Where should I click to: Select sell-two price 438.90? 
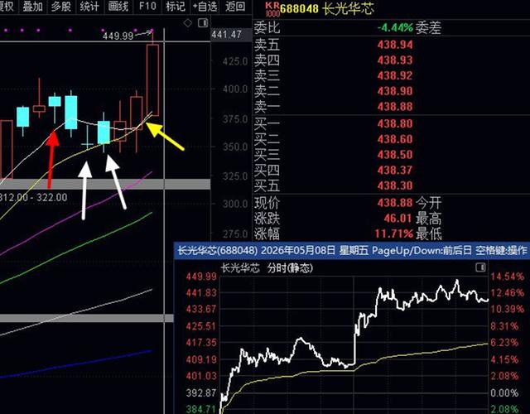point(395,91)
